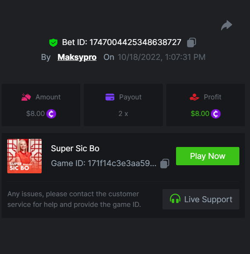Click the Super Sic Bo title

[x=75, y=148]
